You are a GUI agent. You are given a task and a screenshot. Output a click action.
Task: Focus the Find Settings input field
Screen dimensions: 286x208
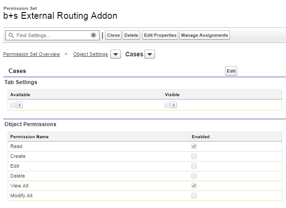click(x=52, y=35)
